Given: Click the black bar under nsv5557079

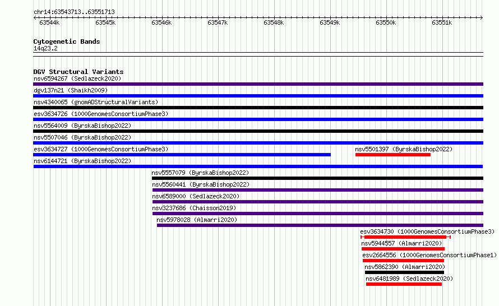Looking at the screenshot, I should coord(317,178).
